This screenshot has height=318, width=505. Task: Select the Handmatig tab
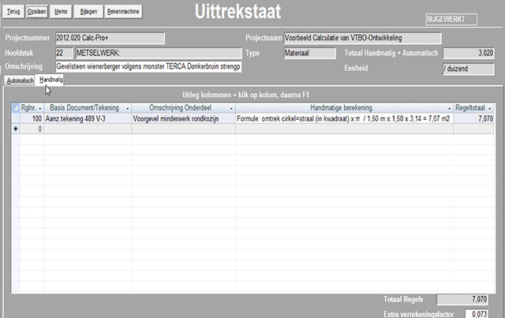[51, 80]
